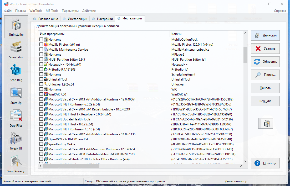This screenshot has height=186, width=290.
Task: Click the uninstaller picture below Reg Edit
Action: click(265, 123)
